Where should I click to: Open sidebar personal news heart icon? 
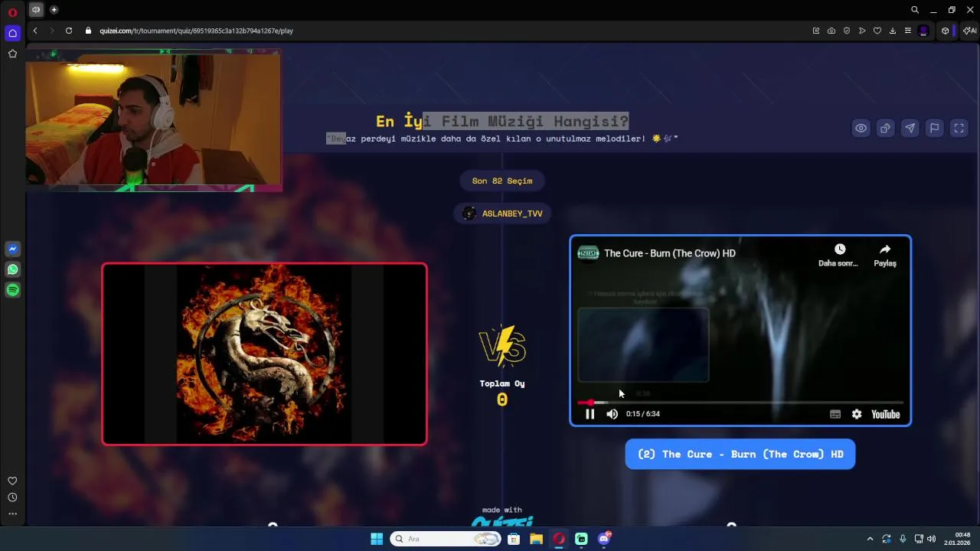tap(12, 481)
